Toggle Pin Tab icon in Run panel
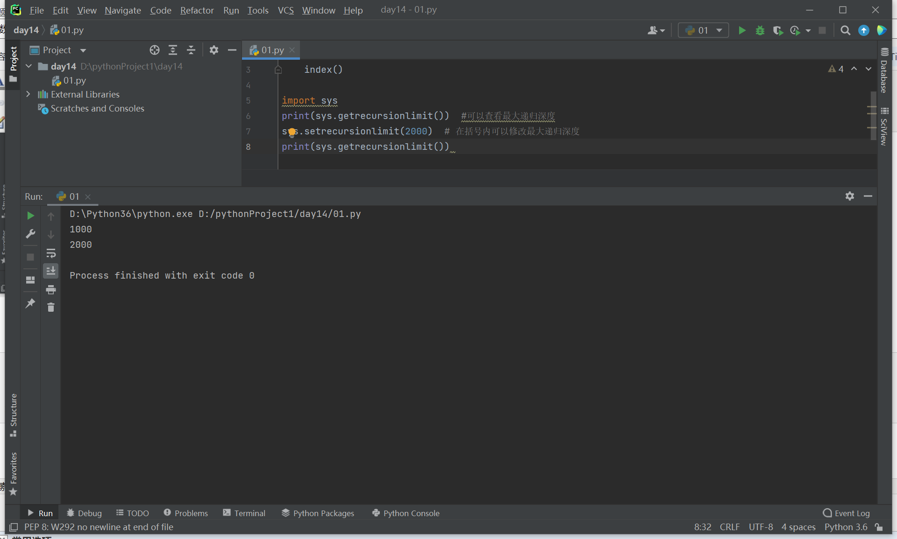The width and height of the screenshot is (897, 539). click(x=30, y=303)
